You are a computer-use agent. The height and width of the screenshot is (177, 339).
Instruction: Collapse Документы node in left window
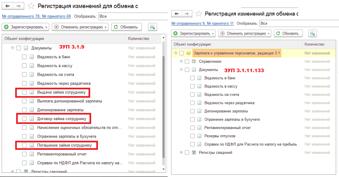click(x=13, y=48)
